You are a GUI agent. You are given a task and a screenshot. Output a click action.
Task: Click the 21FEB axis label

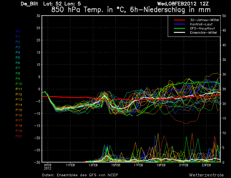(x=184, y=165)
